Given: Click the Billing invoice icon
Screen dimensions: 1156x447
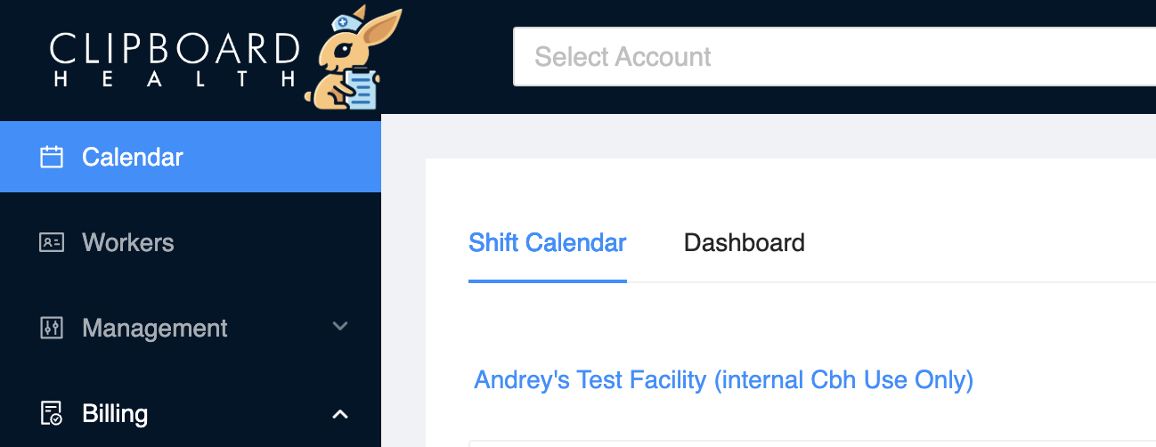Looking at the screenshot, I should tap(52, 413).
